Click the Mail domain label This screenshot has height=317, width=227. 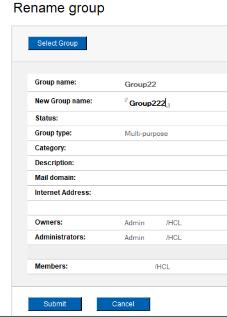tap(55, 177)
